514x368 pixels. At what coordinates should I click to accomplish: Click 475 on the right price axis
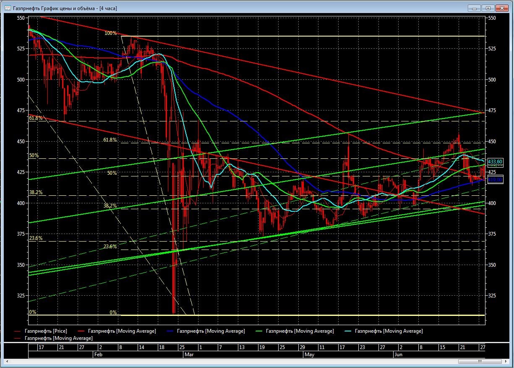tap(492, 110)
